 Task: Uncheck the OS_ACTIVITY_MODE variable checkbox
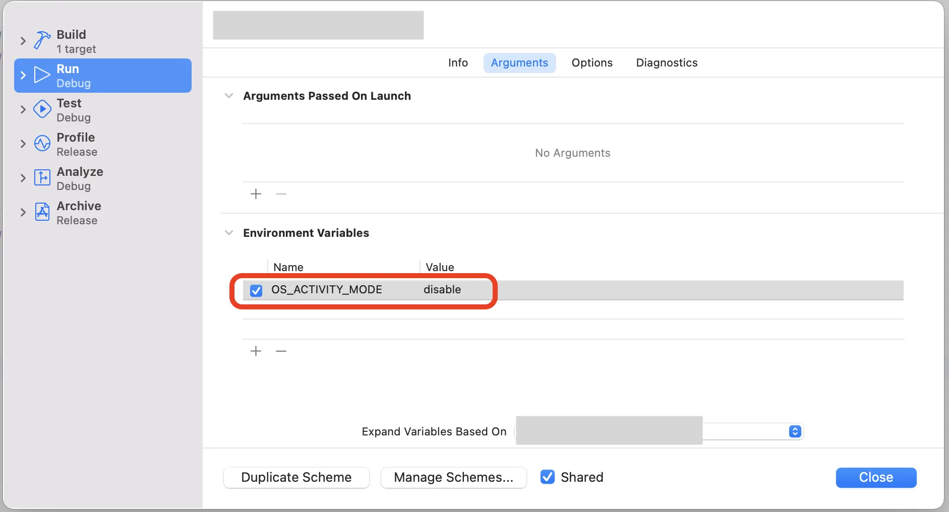256,290
